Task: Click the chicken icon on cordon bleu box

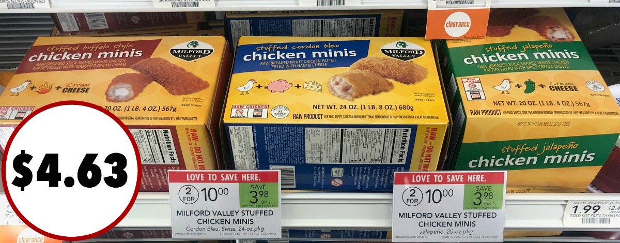Action: click(x=246, y=86)
